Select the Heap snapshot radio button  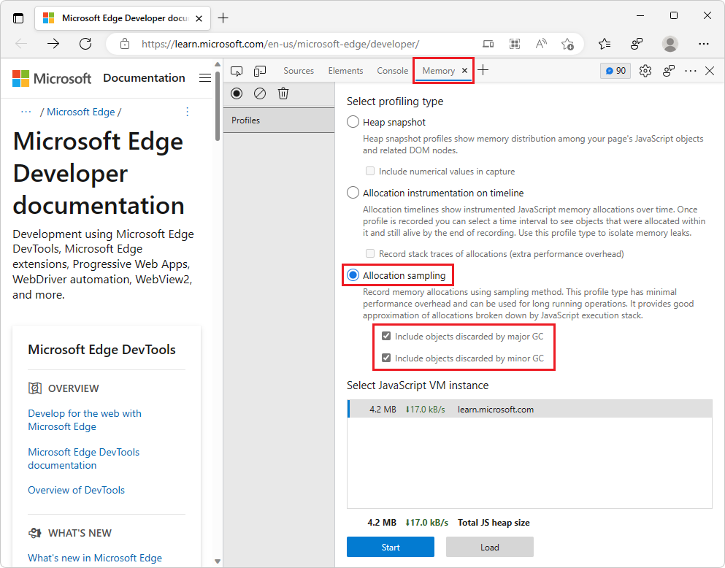pyautogui.click(x=353, y=121)
